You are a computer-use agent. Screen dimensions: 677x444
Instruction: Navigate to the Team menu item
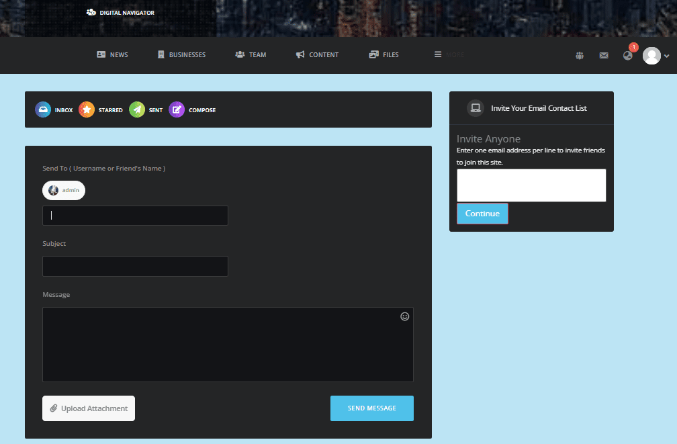coord(251,55)
